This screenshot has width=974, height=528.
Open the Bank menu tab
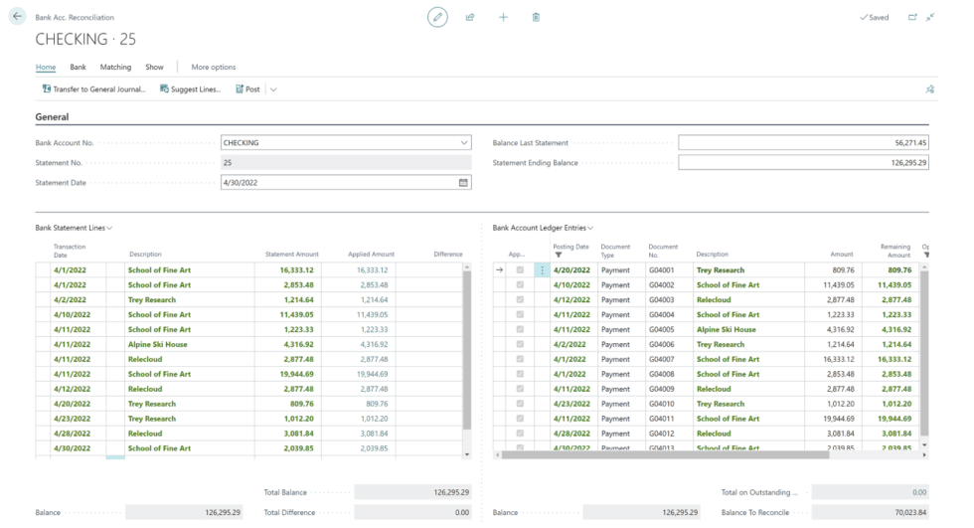tap(78, 67)
